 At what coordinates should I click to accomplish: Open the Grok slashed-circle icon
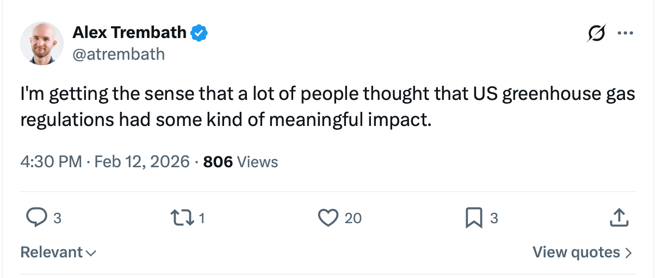(x=596, y=34)
